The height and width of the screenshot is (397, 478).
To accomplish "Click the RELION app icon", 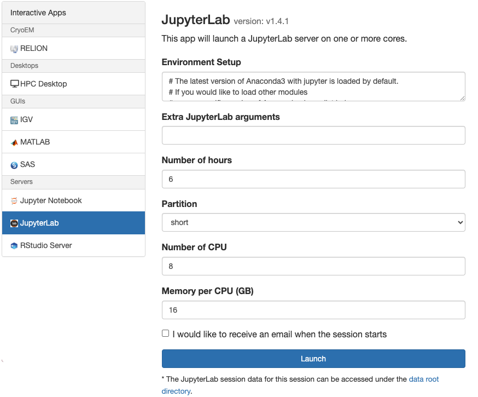I will pyautogui.click(x=14, y=49).
